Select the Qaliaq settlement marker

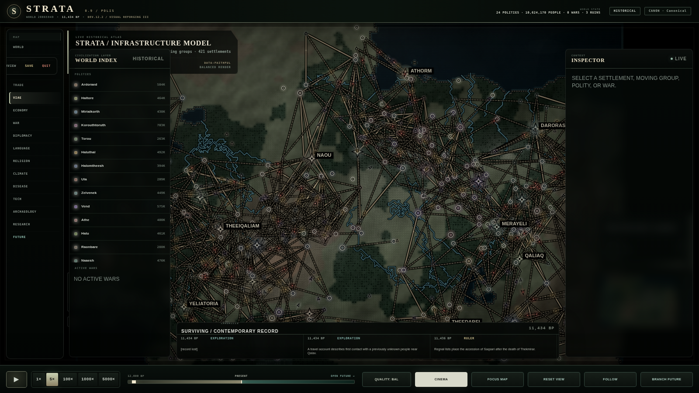click(x=519, y=259)
